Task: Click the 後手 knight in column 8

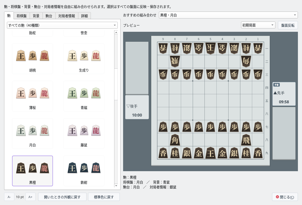Action: [x=175, y=48]
